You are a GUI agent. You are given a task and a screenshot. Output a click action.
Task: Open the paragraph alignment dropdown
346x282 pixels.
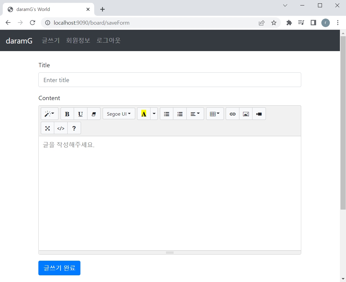coord(195,114)
